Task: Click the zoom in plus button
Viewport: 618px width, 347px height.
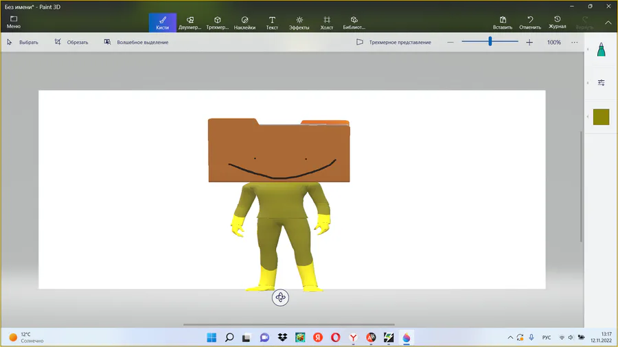Action: pyautogui.click(x=529, y=42)
